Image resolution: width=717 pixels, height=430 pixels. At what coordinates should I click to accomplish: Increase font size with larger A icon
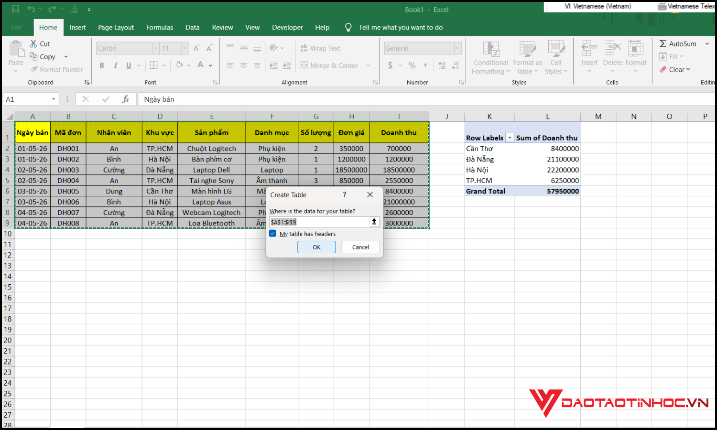(196, 48)
